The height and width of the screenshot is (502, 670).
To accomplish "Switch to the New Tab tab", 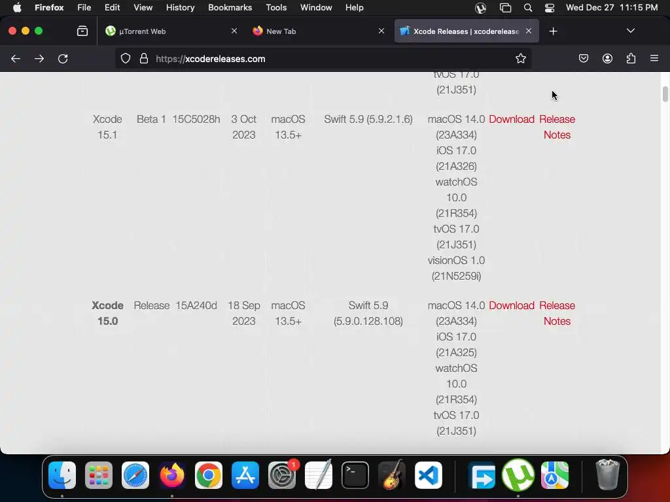I will [319, 31].
